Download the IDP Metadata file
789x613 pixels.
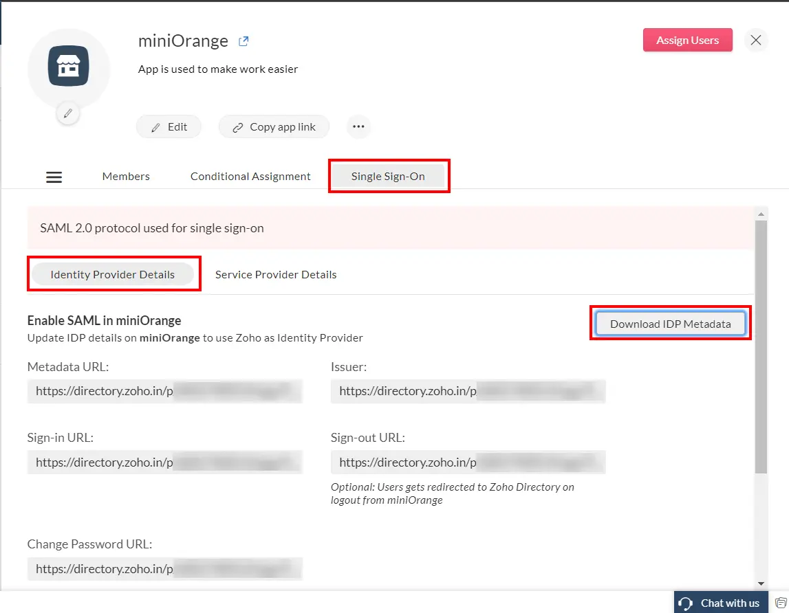point(670,324)
